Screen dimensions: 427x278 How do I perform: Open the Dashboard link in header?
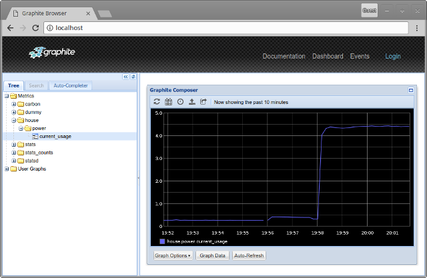click(x=328, y=57)
